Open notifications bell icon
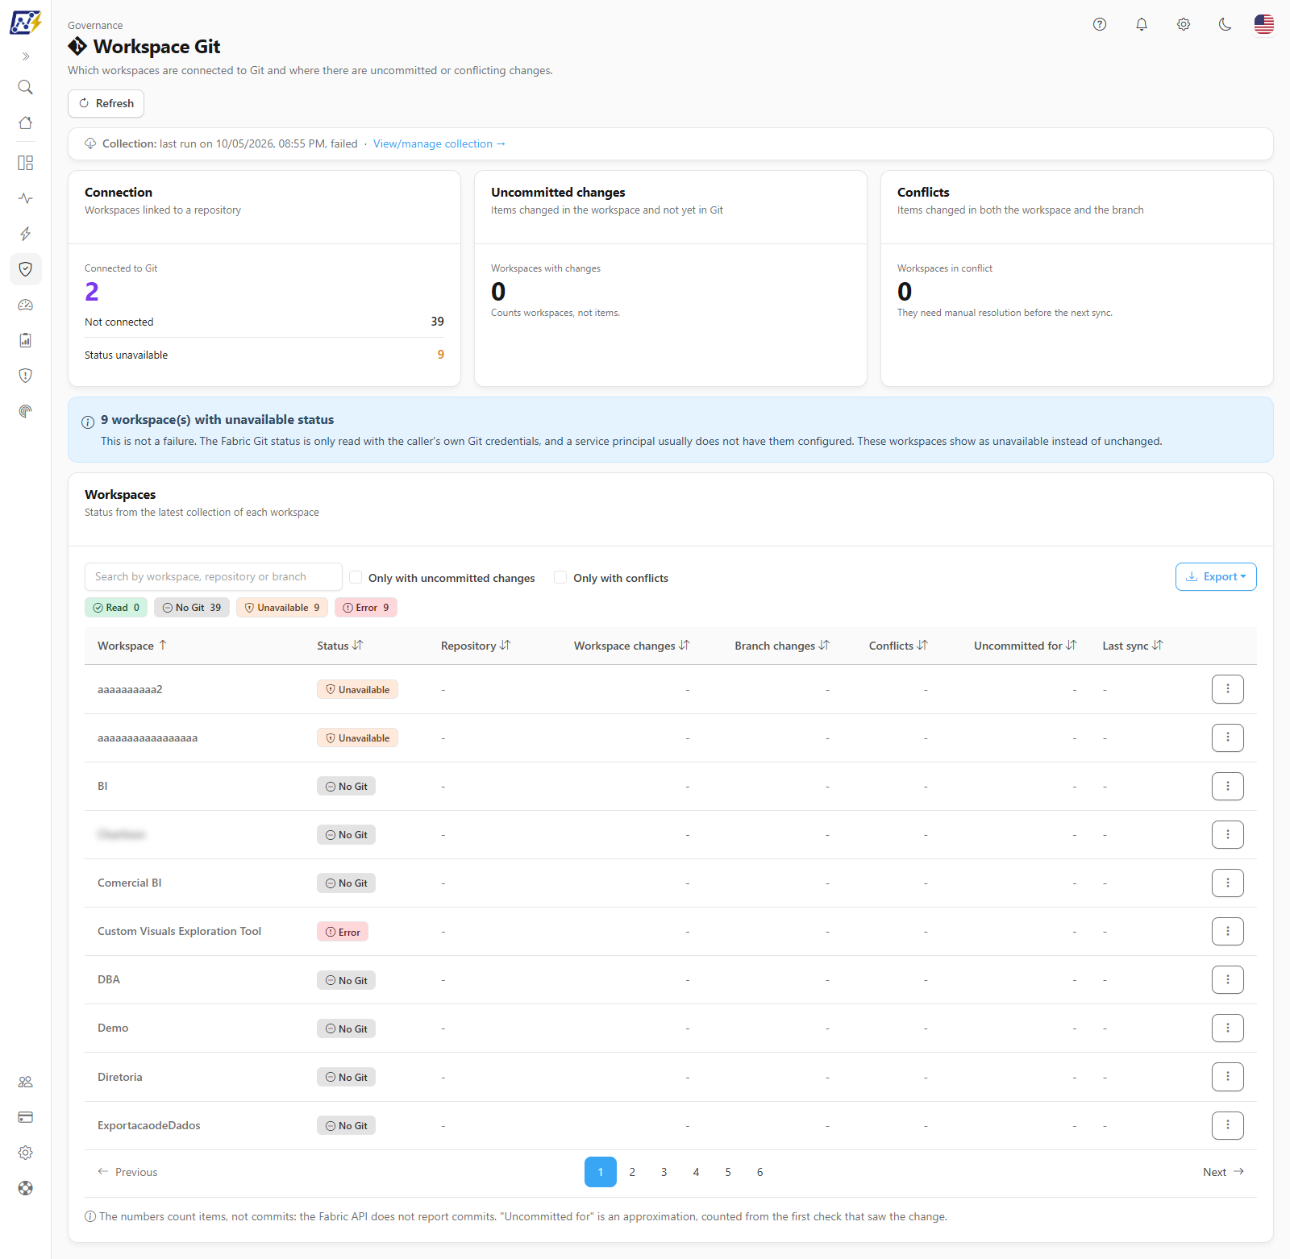Image resolution: width=1290 pixels, height=1259 pixels. point(1142,24)
